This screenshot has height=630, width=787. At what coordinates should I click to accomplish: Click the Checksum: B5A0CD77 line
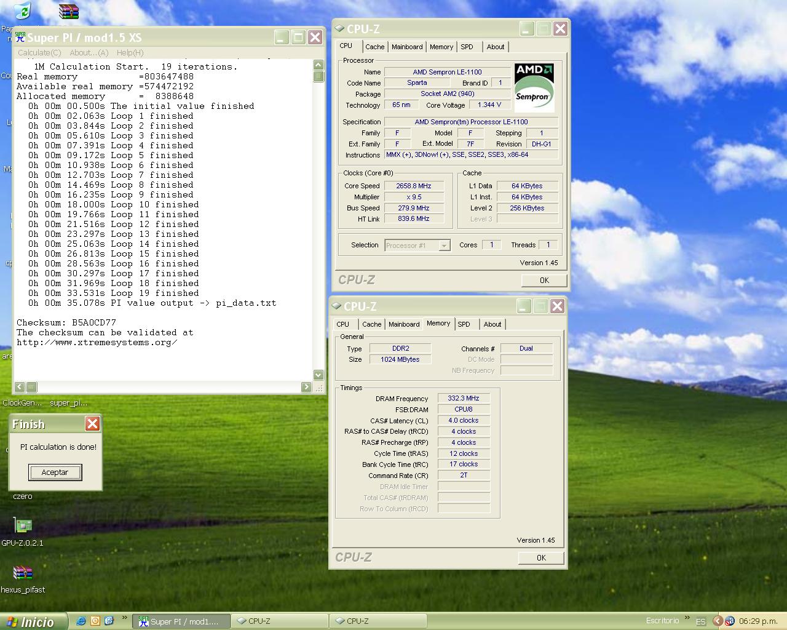click(x=66, y=322)
